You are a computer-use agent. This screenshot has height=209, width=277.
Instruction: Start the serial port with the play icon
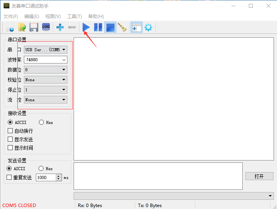click(86, 27)
